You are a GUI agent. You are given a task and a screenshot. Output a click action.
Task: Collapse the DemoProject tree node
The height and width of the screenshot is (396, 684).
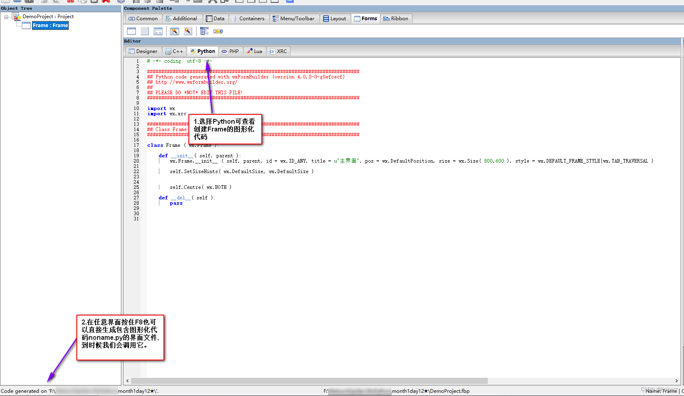(6, 17)
